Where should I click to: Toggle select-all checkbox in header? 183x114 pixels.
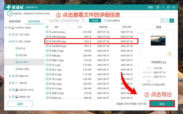tap(47, 27)
